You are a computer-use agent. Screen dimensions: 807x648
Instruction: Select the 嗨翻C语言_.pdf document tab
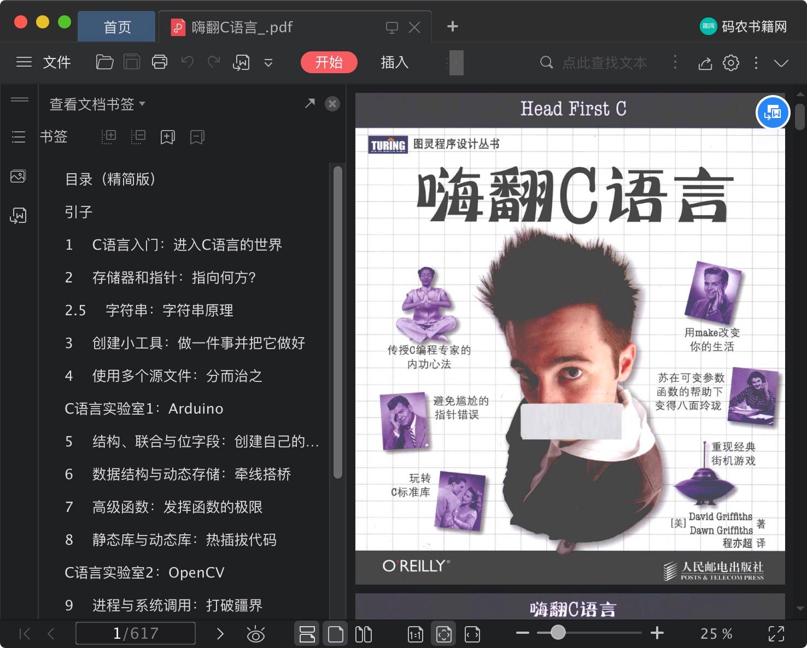pos(242,27)
